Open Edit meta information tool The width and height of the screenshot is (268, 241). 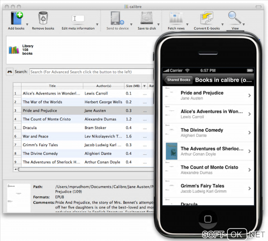[78, 19]
